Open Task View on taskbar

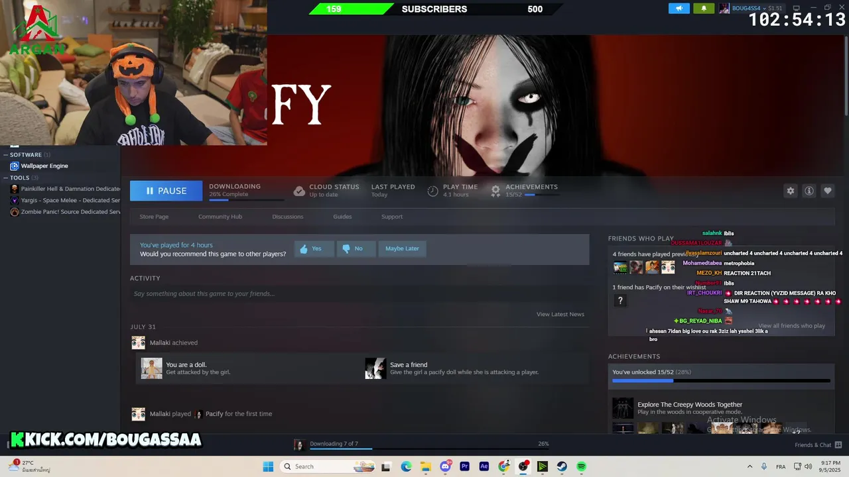(x=386, y=466)
